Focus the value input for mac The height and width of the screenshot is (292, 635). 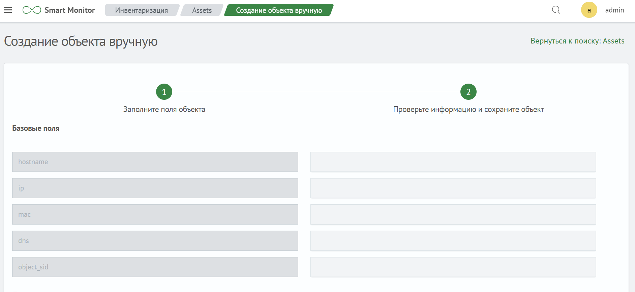click(453, 214)
